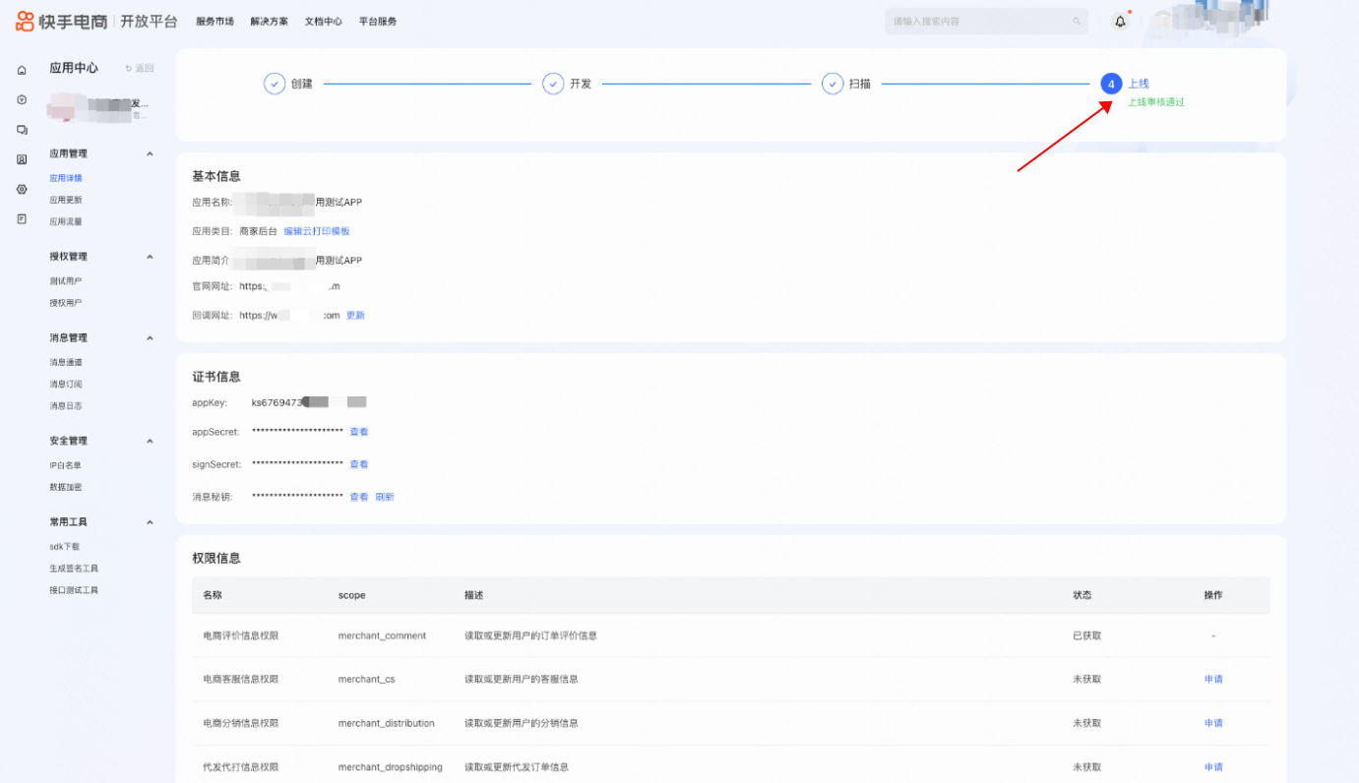
Task: Click the 开发 step checkmark circle
Action: [x=553, y=84]
